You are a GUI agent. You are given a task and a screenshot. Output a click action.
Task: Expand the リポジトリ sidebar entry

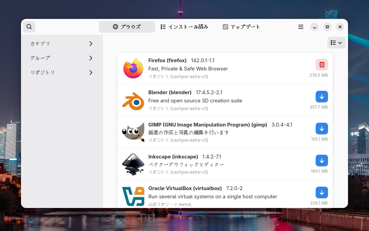pos(62,73)
